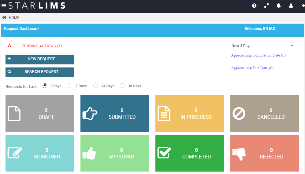
Task: Expand the Next 3 Days dropdown
Action: [x=263, y=46]
